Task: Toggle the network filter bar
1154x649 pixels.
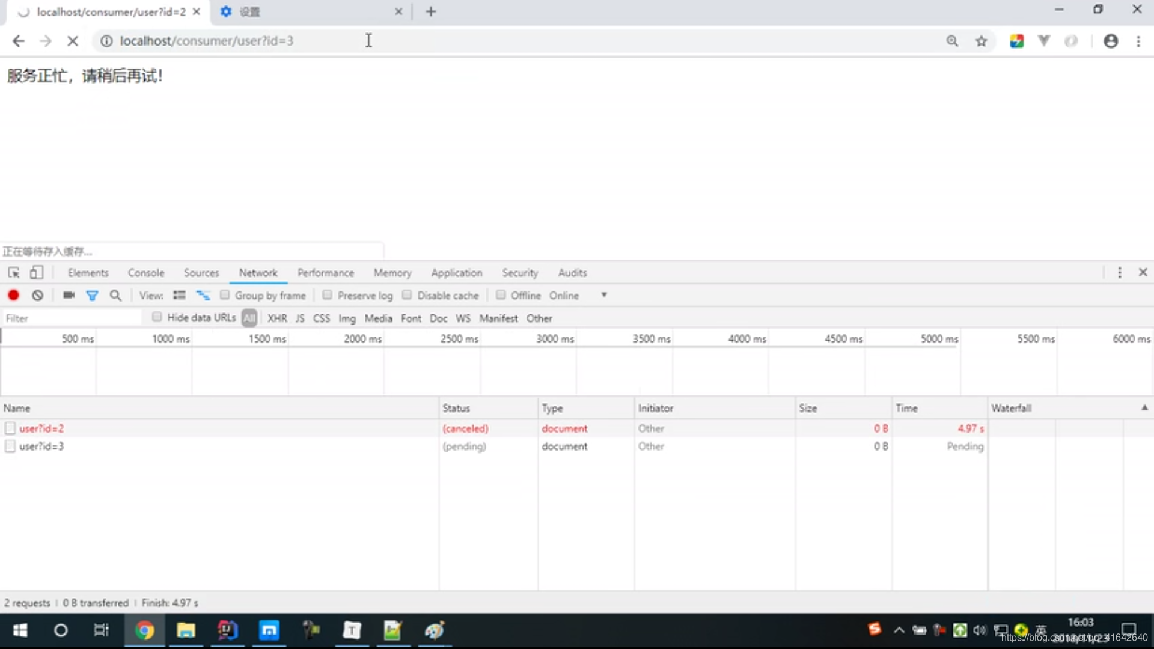Action: (x=92, y=295)
